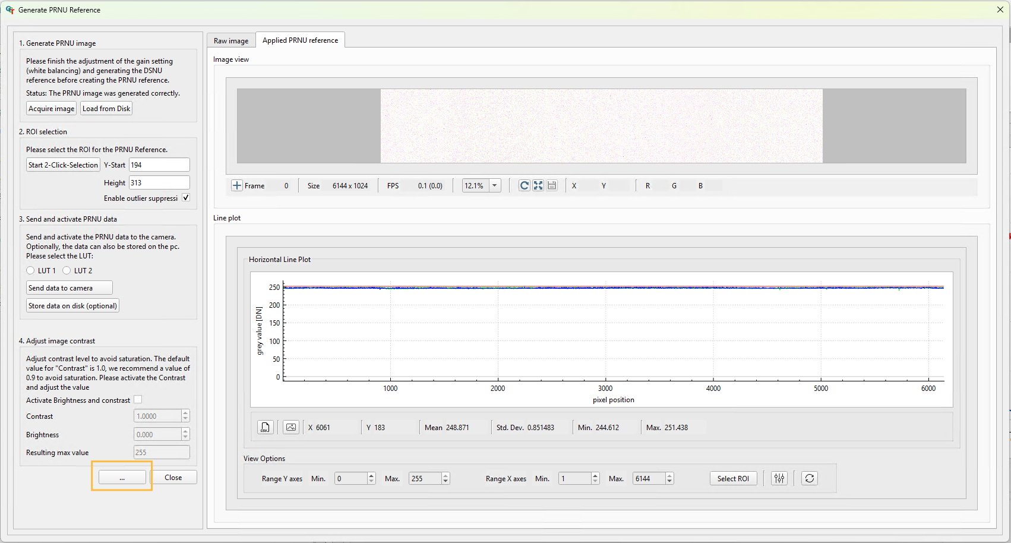Open the 12.1% zoom dropdown

(495, 185)
